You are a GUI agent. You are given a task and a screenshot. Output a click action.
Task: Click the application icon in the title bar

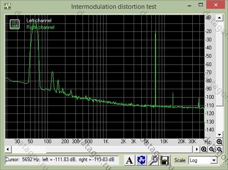pos(8,6)
